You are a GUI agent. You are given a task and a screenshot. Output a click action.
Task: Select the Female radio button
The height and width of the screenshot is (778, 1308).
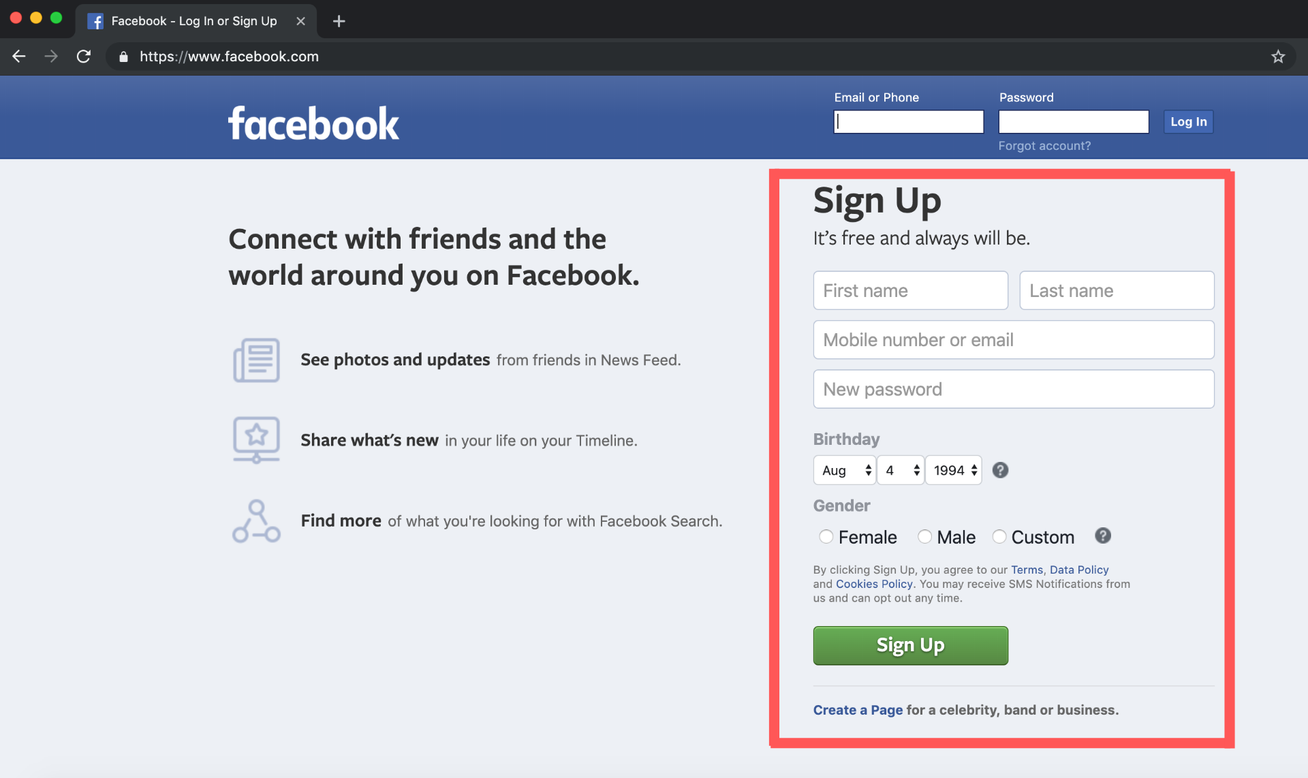(x=824, y=536)
